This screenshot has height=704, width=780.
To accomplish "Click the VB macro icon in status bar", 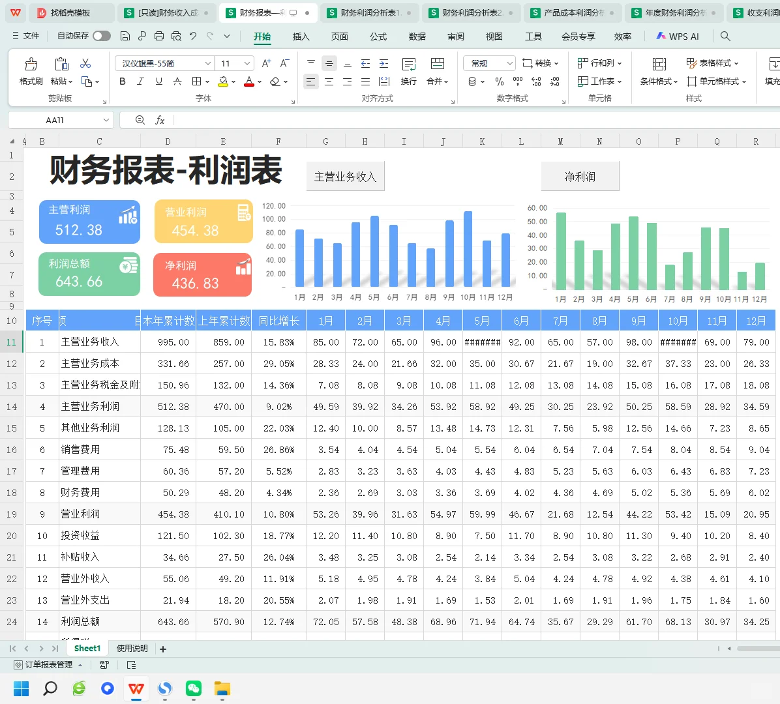I will 104,665.
